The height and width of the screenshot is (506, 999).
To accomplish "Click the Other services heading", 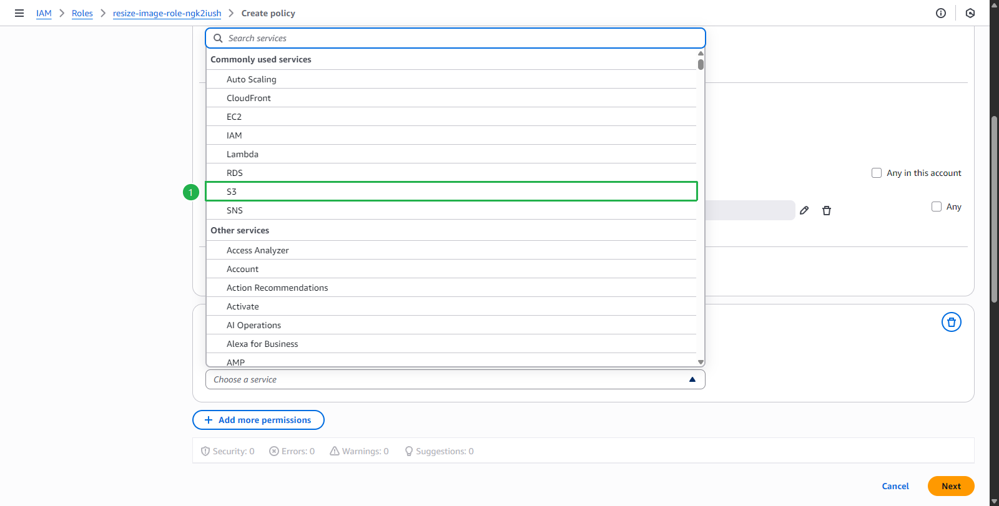I will (240, 230).
